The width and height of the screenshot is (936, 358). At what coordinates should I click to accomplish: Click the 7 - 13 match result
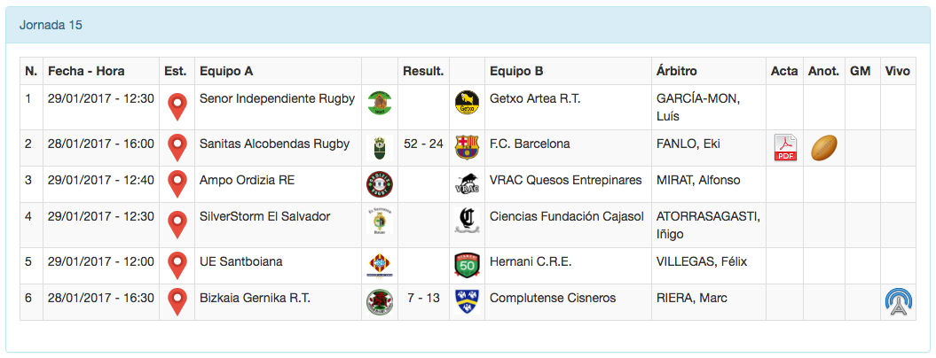click(x=423, y=298)
